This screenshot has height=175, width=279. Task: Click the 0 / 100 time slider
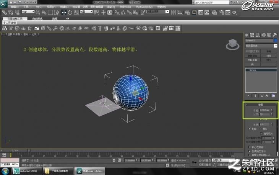tap(15, 150)
